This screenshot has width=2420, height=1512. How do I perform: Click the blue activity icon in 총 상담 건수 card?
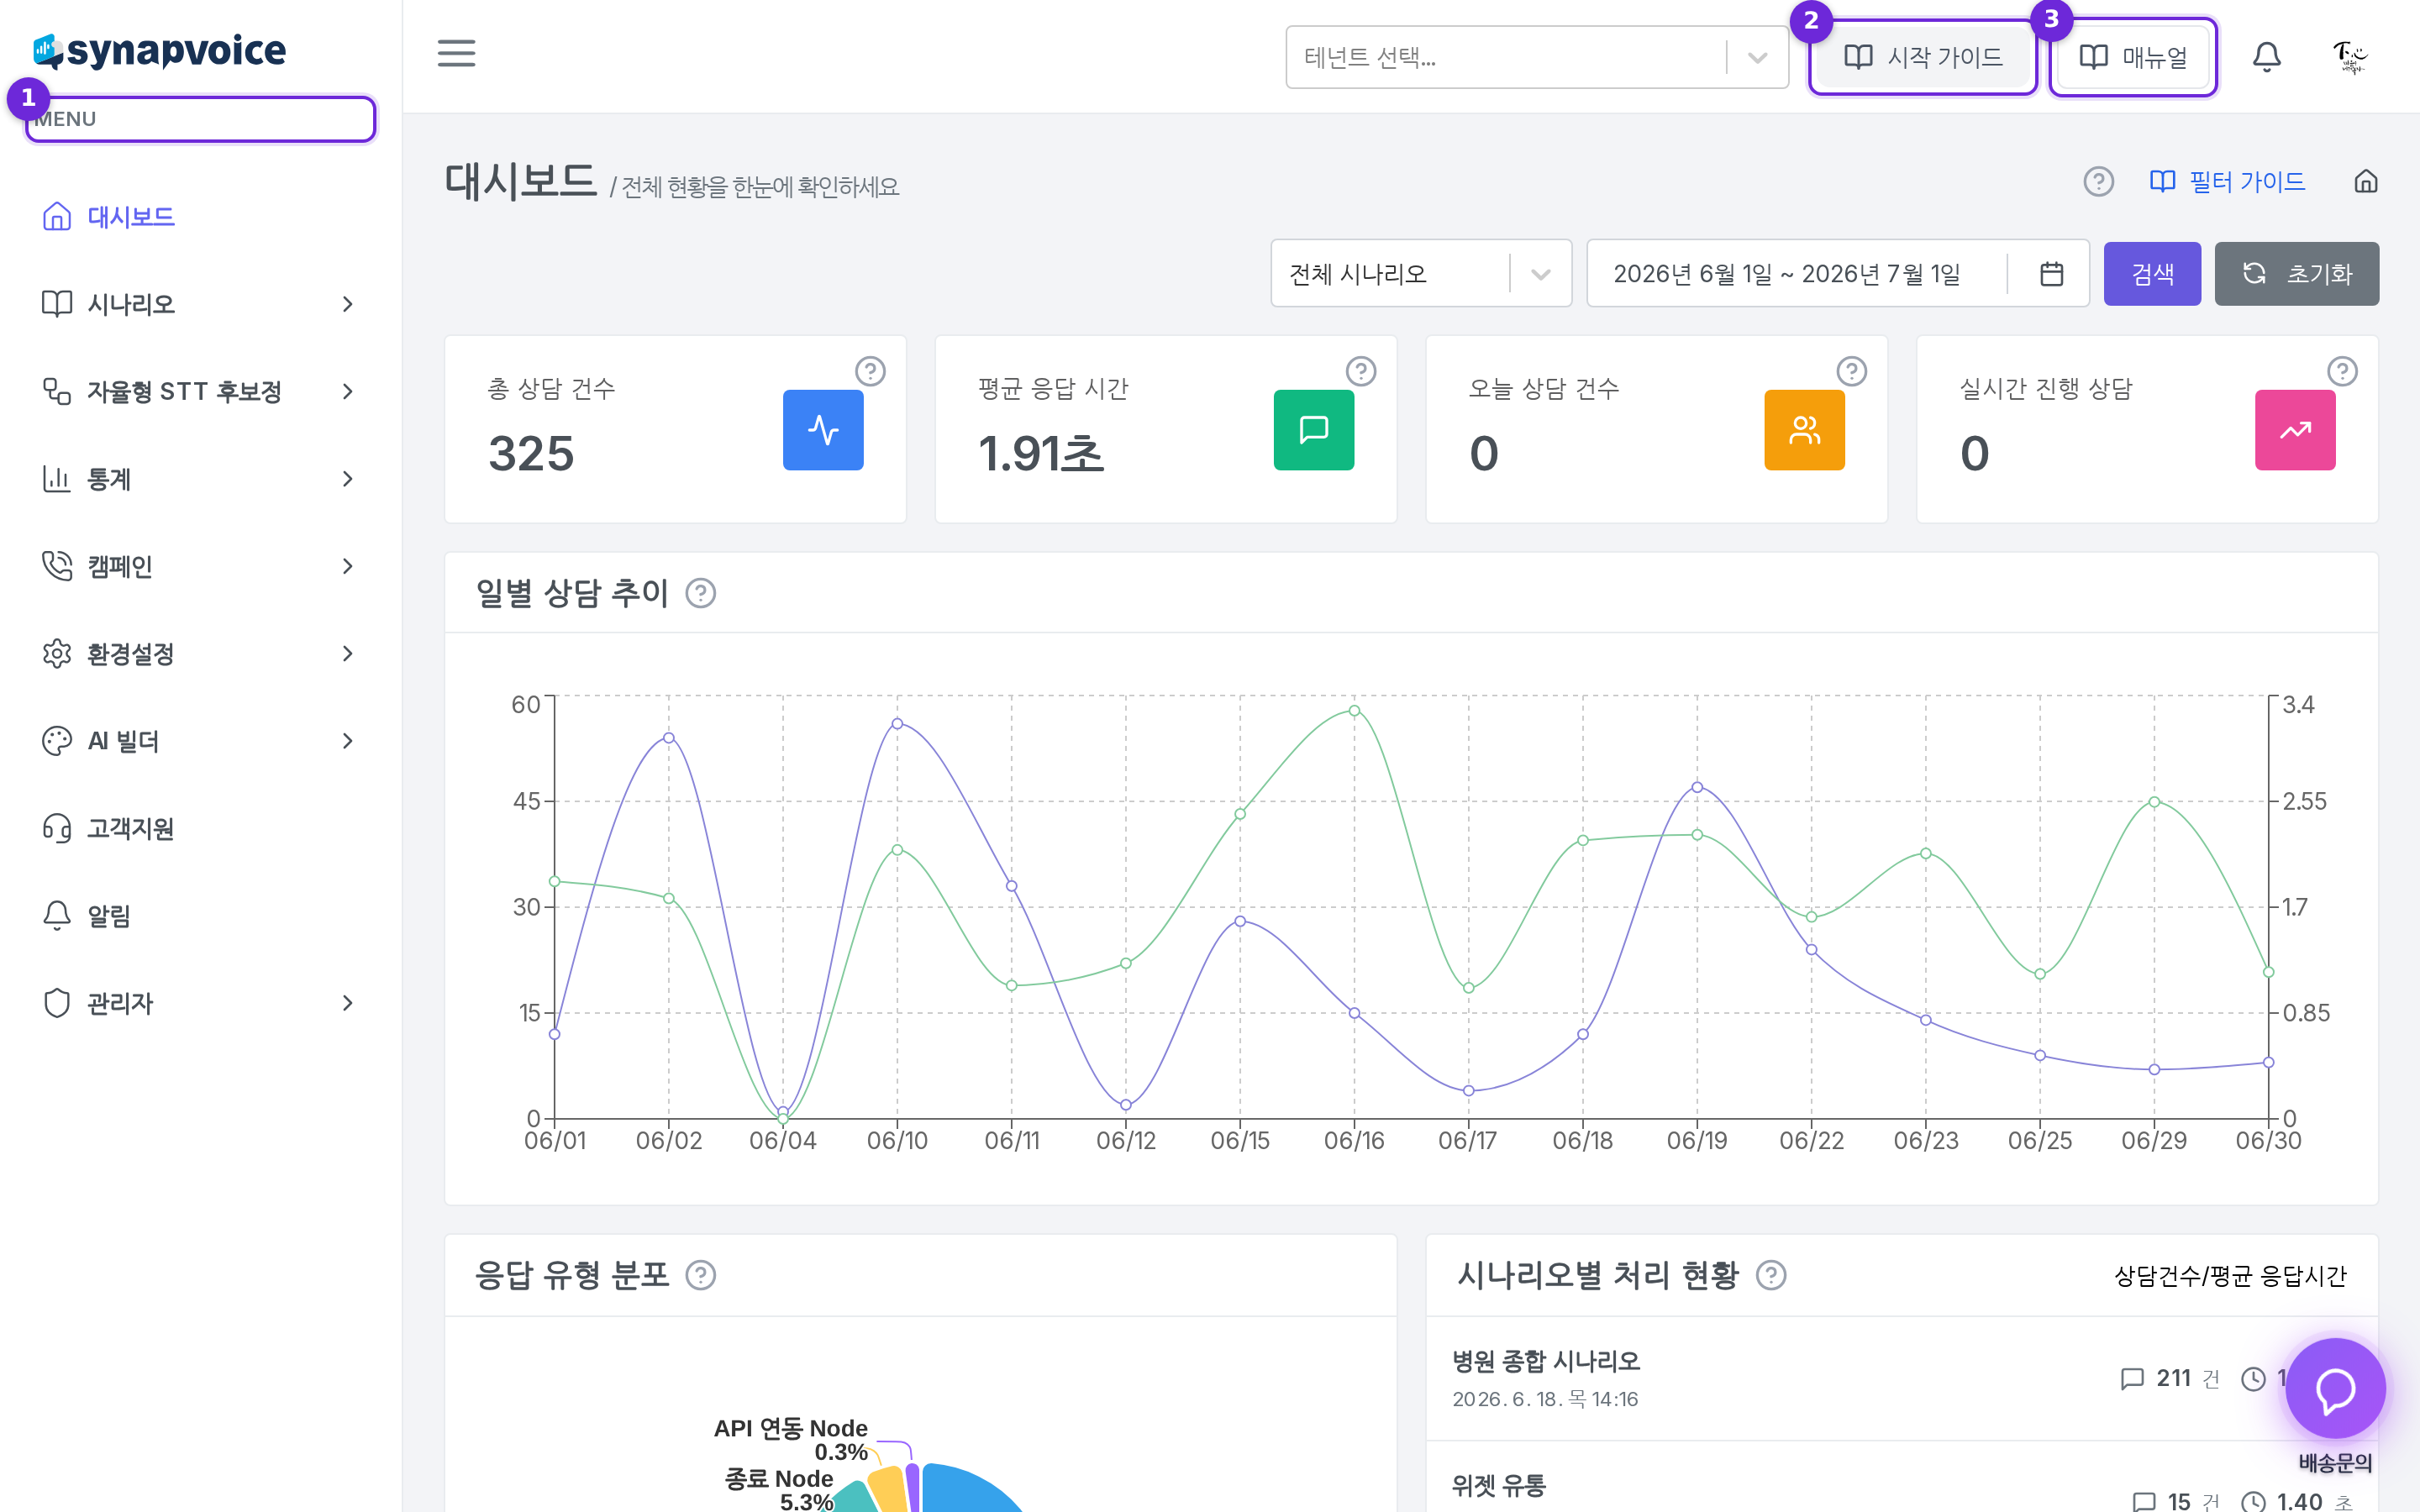point(823,430)
